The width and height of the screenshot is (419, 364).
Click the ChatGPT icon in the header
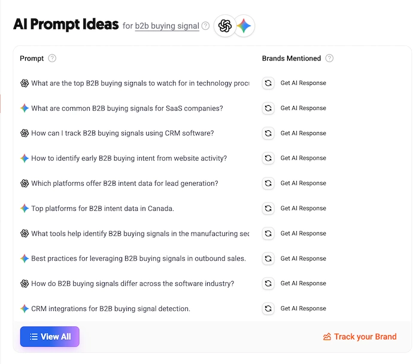pos(225,26)
